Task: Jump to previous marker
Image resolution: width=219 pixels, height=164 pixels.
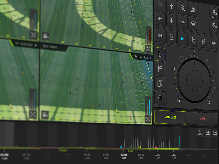Action: (x=171, y=37)
